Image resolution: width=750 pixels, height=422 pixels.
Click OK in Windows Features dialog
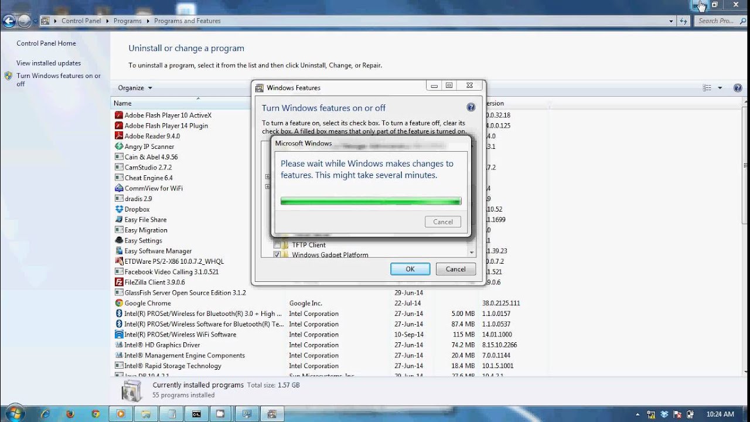[x=410, y=269]
